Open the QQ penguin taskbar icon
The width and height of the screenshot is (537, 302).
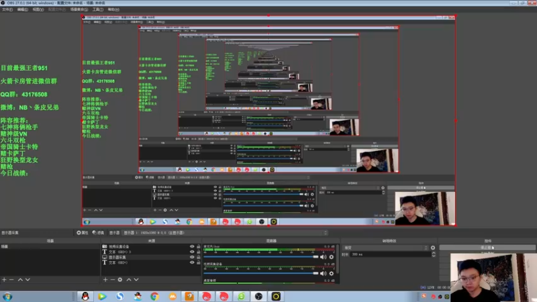85,297
